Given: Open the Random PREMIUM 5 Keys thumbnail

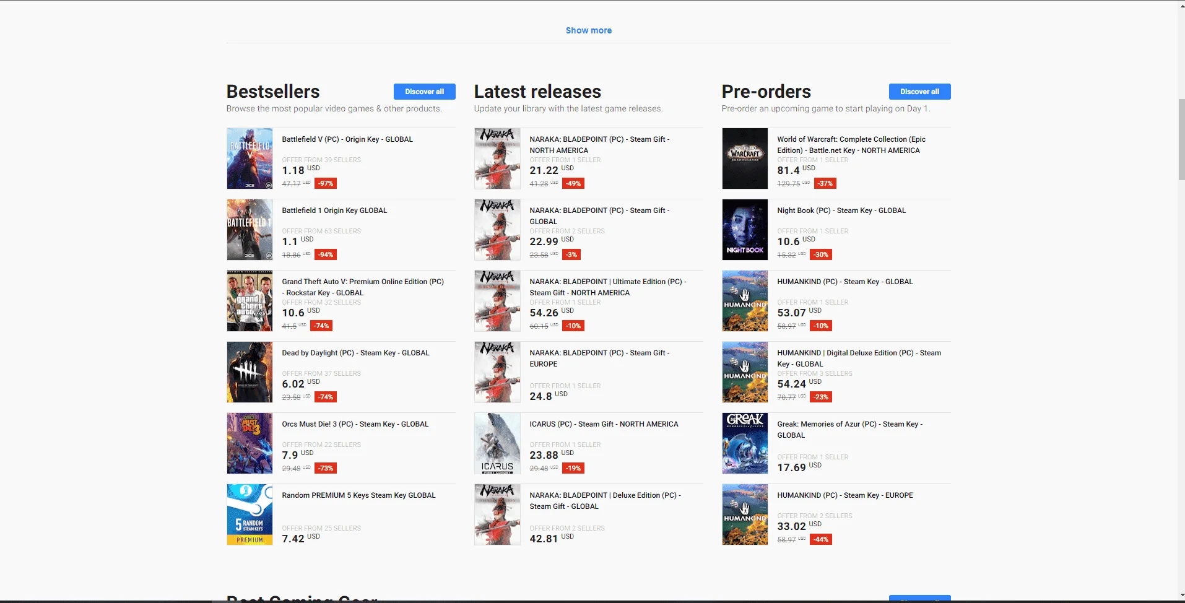Looking at the screenshot, I should pyautogui.click(x=250, y=514).
